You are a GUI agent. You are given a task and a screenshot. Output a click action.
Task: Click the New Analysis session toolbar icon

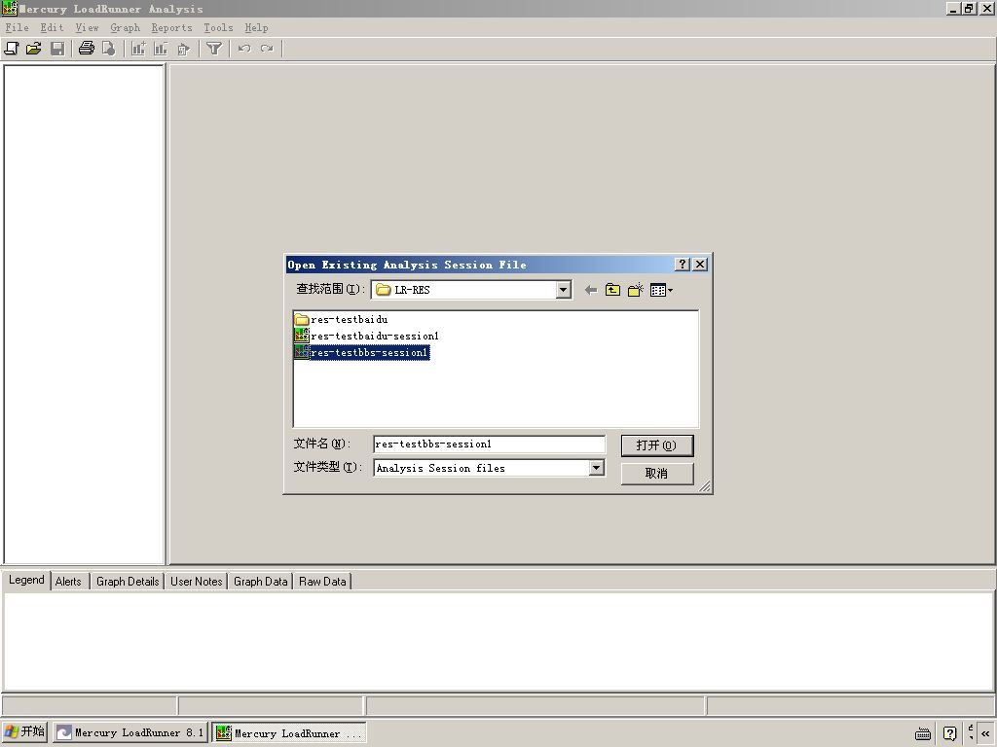(x=12, y=49)
